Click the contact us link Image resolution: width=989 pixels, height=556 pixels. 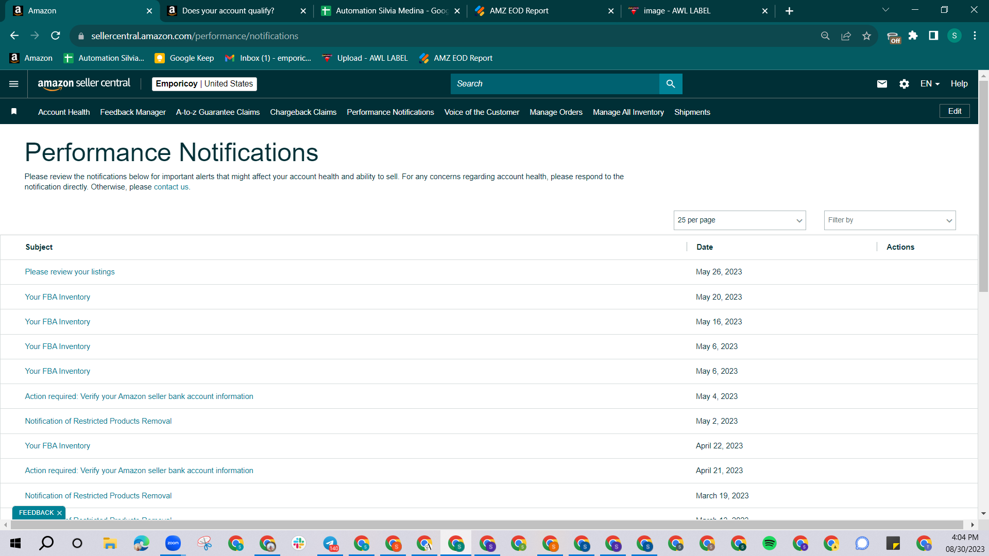(171, 187)
